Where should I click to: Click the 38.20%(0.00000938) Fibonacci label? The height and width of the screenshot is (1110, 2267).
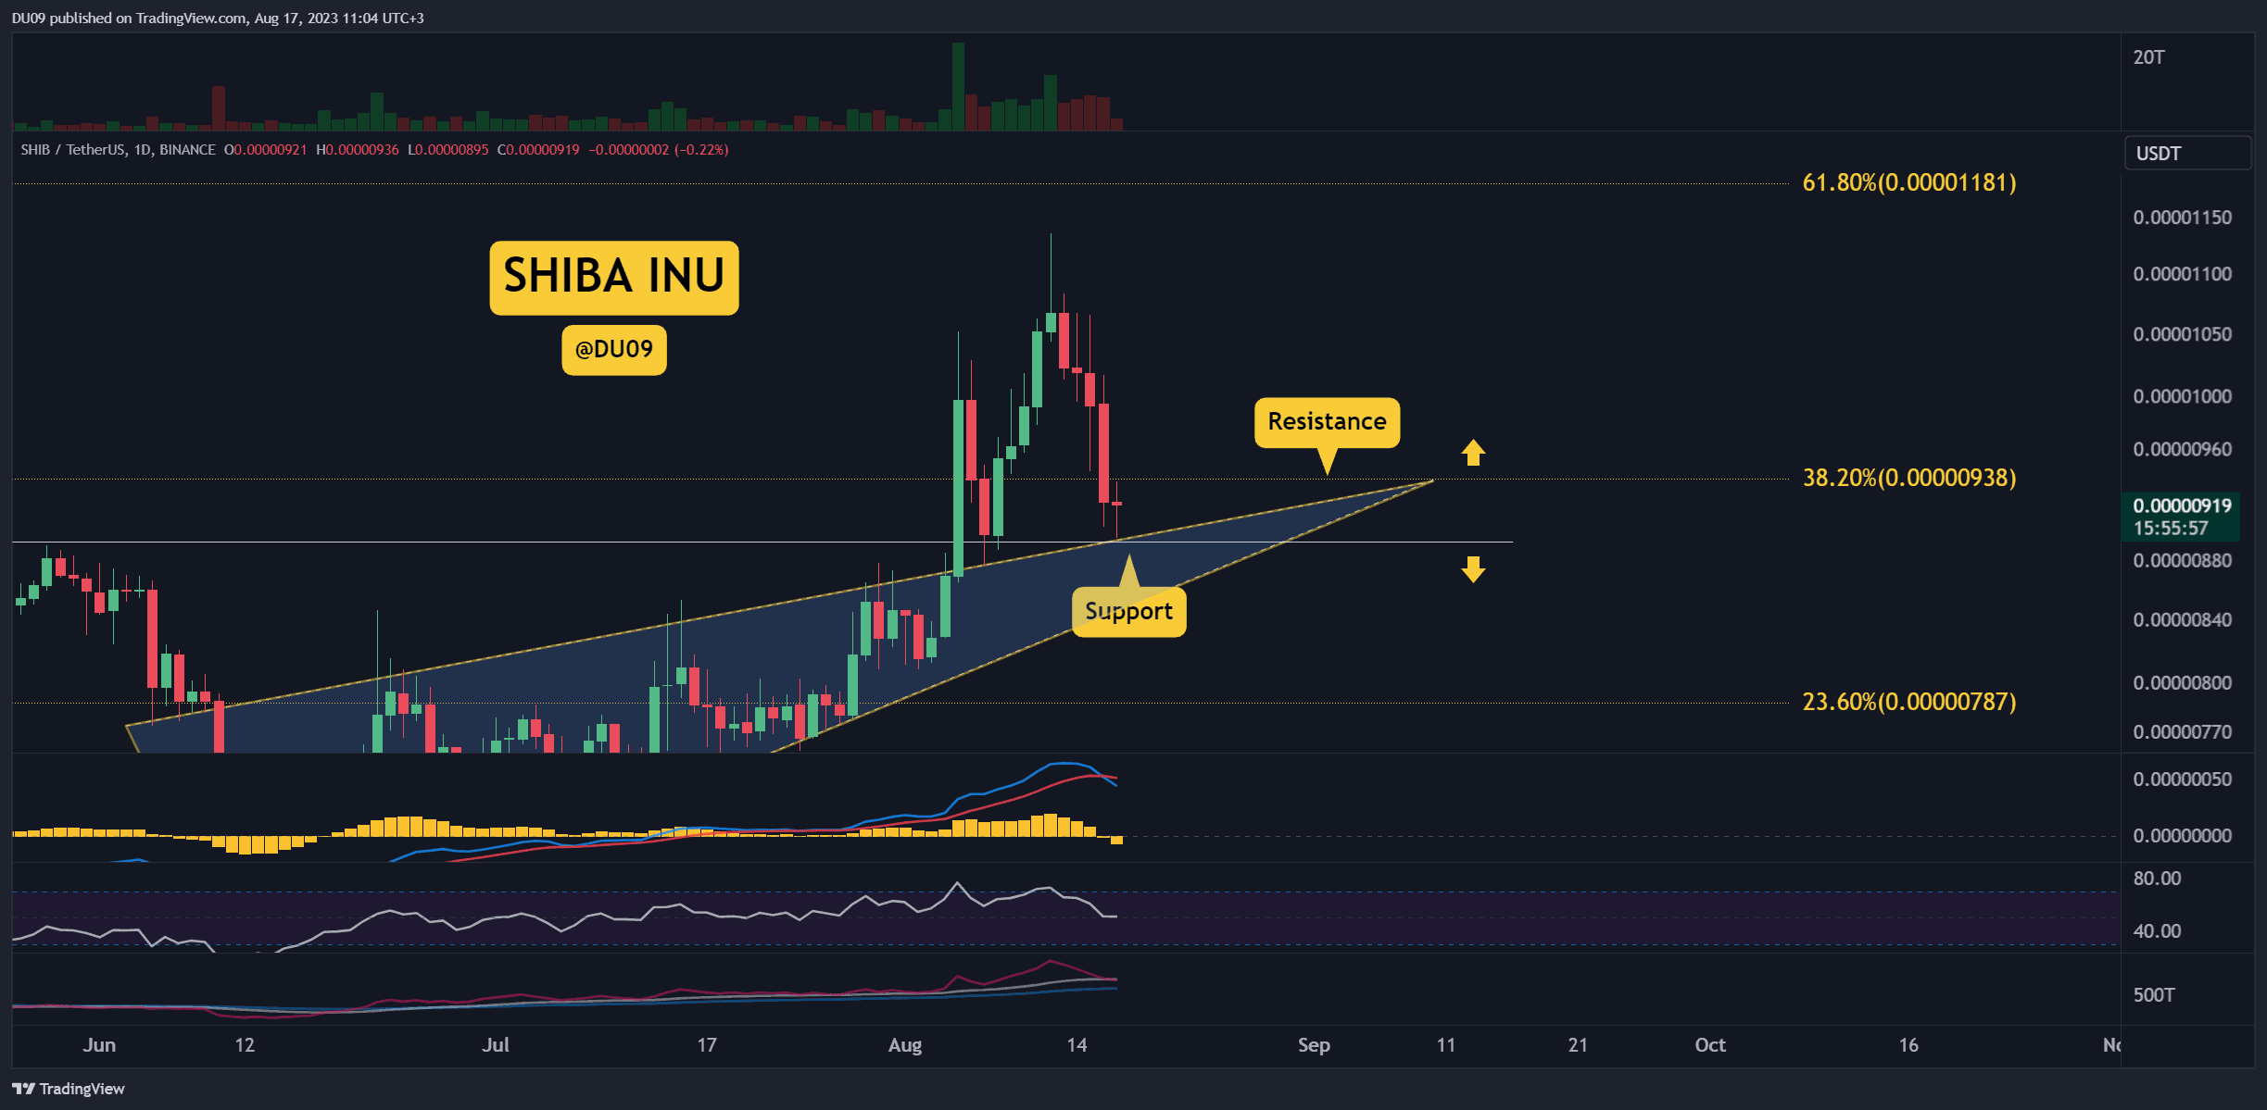tap(1908, 478)
